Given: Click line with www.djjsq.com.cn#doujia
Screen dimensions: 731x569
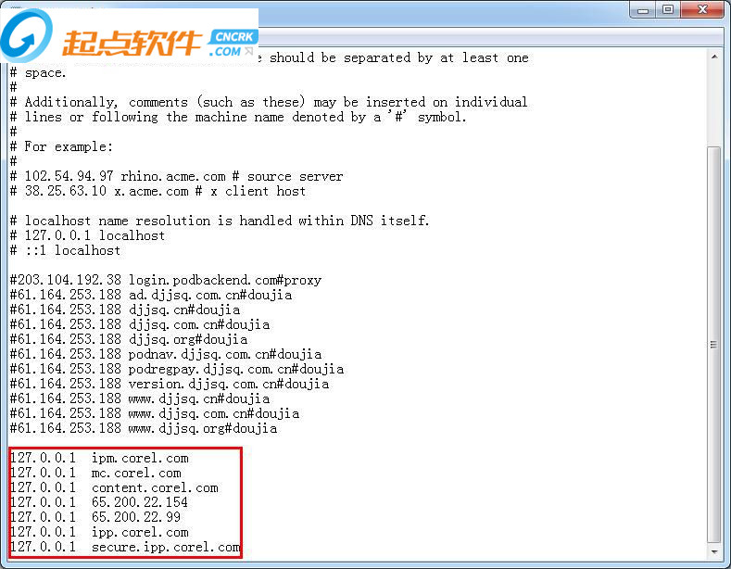Looking at the screenshot, I should point(155,413).
